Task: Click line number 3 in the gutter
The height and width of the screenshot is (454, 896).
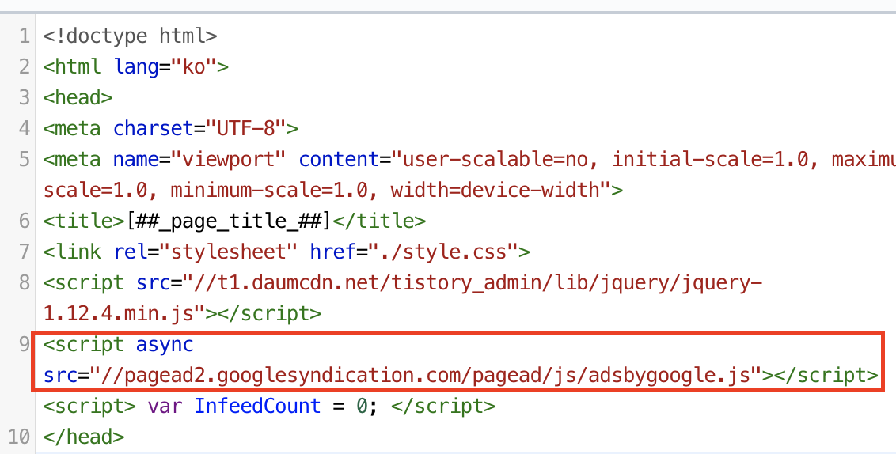Action: click(24, 97)
